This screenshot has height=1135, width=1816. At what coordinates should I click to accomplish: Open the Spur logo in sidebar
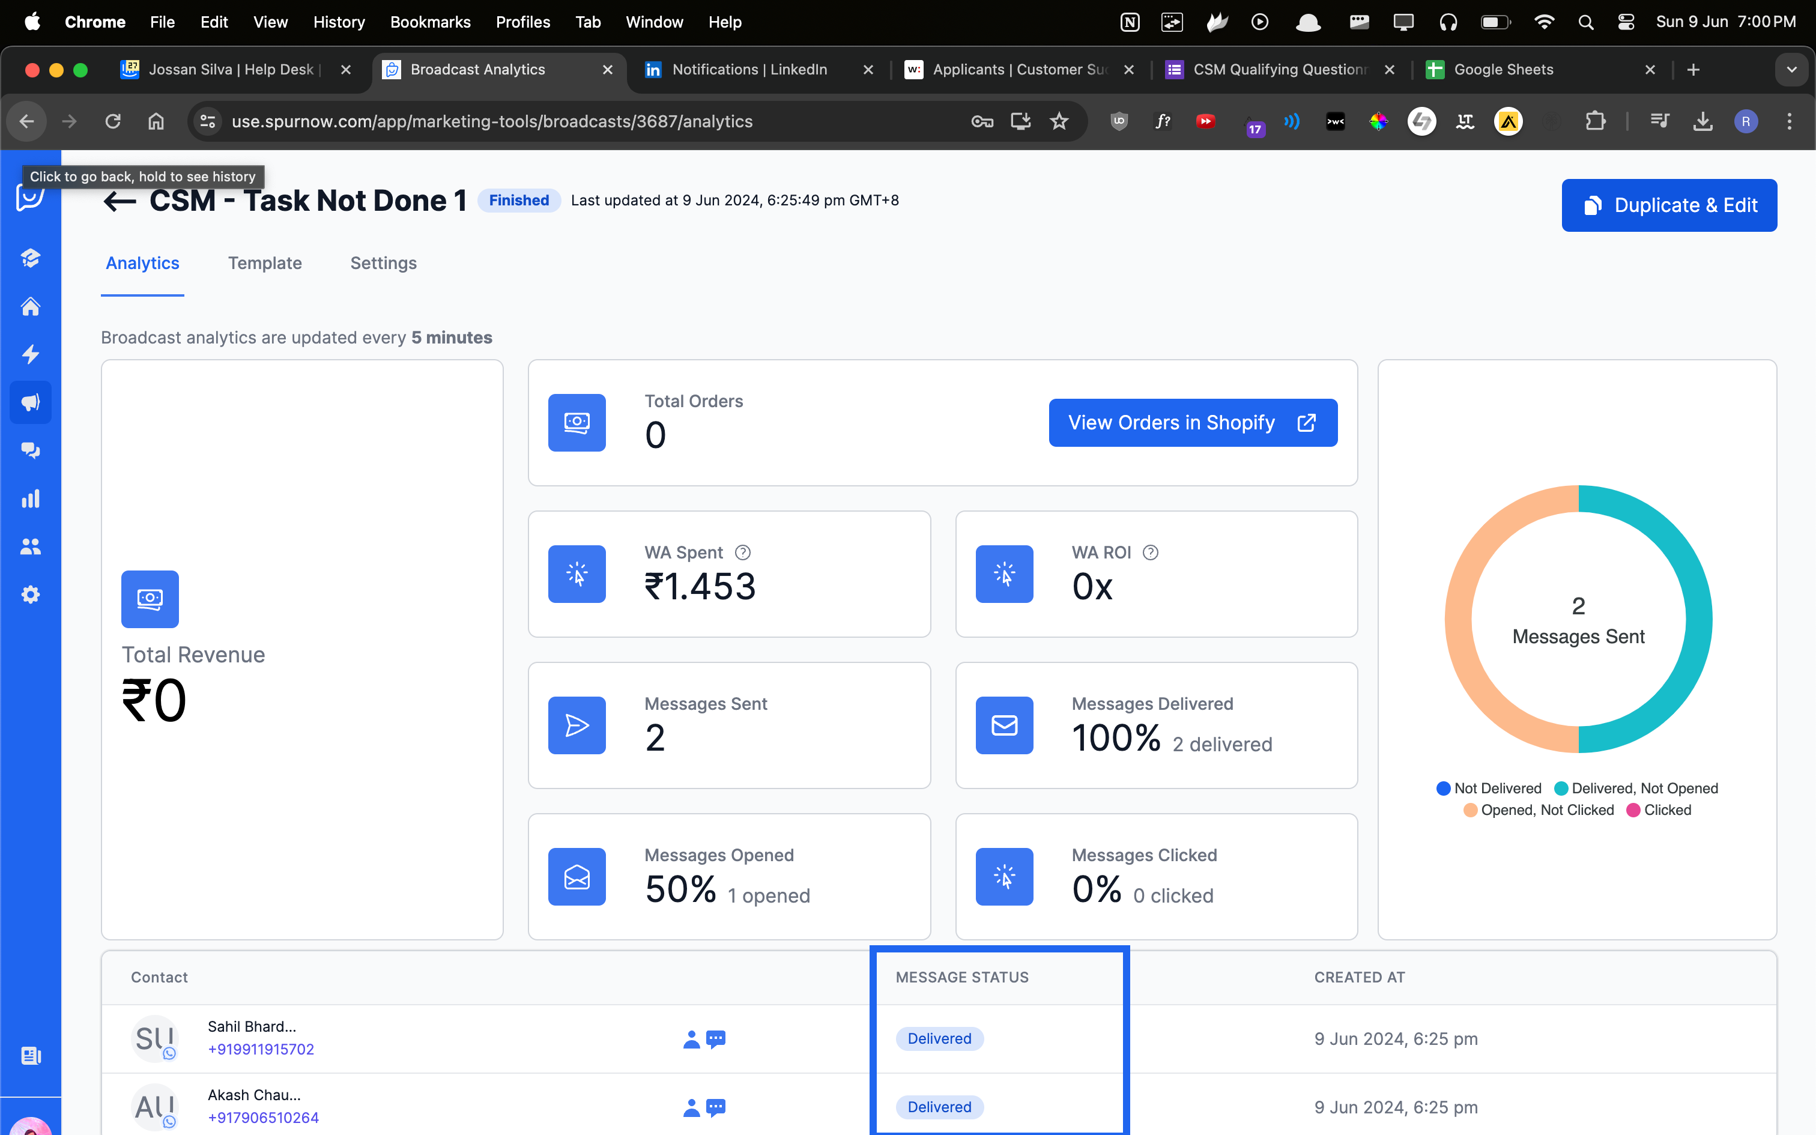point(30,198)
